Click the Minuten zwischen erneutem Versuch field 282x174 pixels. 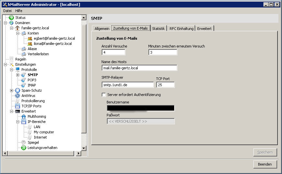pos(163,52)
